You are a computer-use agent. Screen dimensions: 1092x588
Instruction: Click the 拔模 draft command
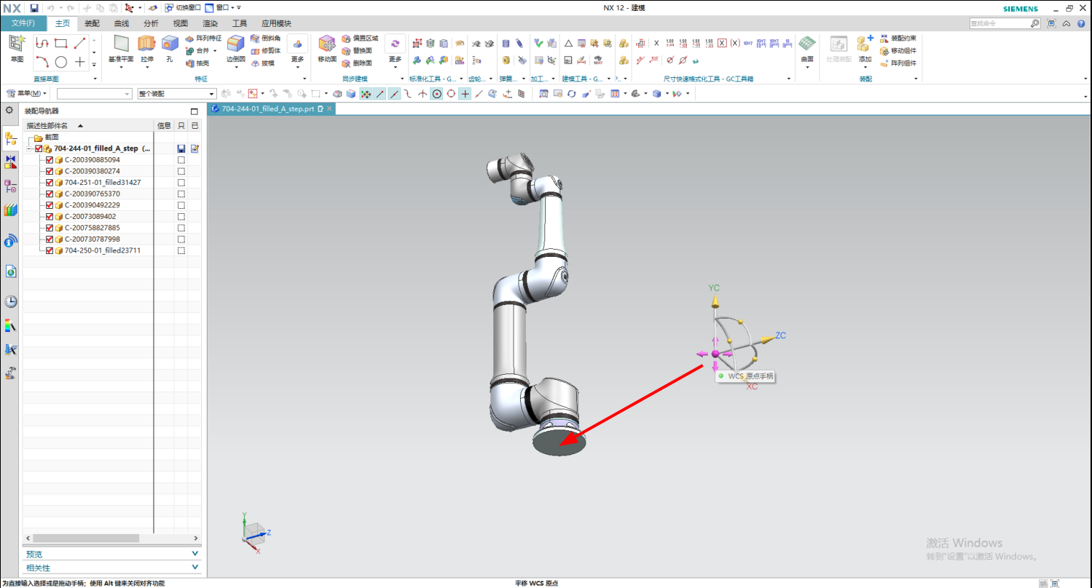tap(262, 63)
